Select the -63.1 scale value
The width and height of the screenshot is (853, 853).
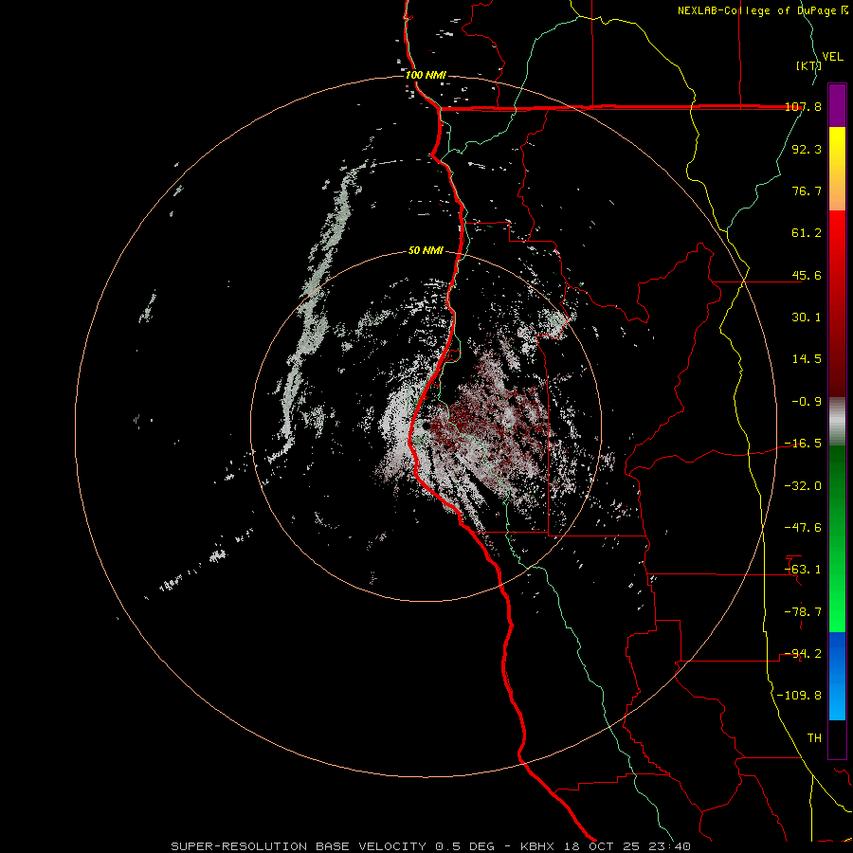pyautogui.click(x=804, y=570)
